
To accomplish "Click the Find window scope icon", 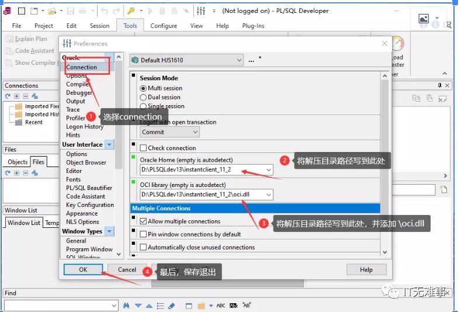I will coord(189,306).
